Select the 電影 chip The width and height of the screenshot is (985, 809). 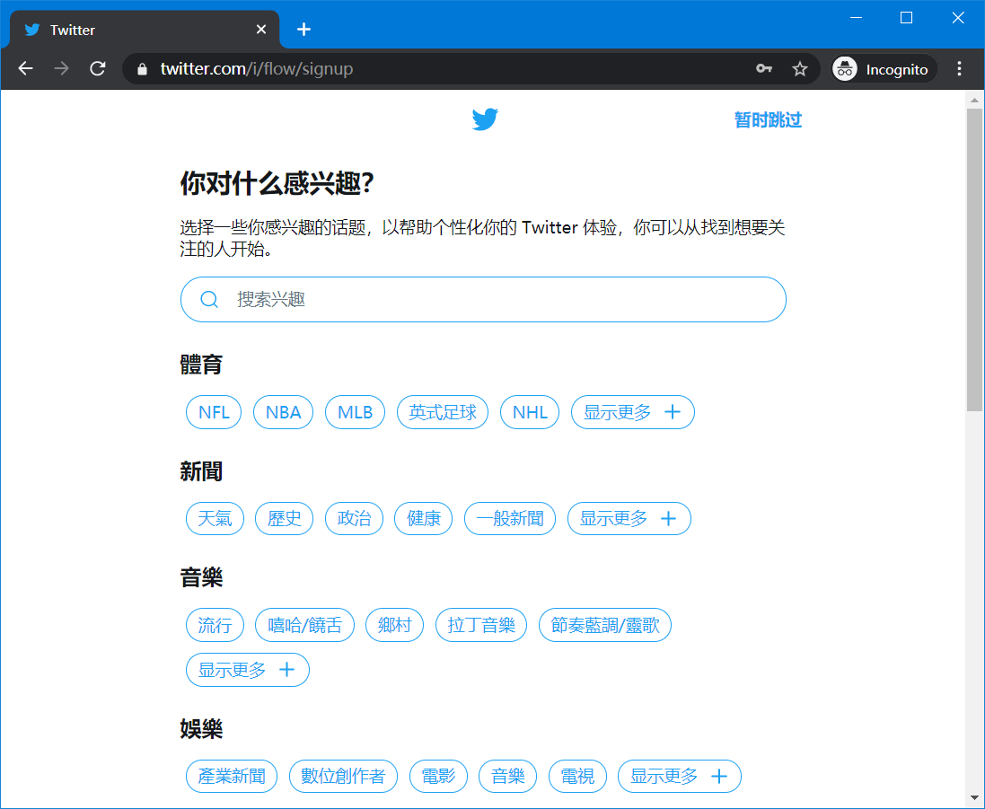click(x=438, y=777)
